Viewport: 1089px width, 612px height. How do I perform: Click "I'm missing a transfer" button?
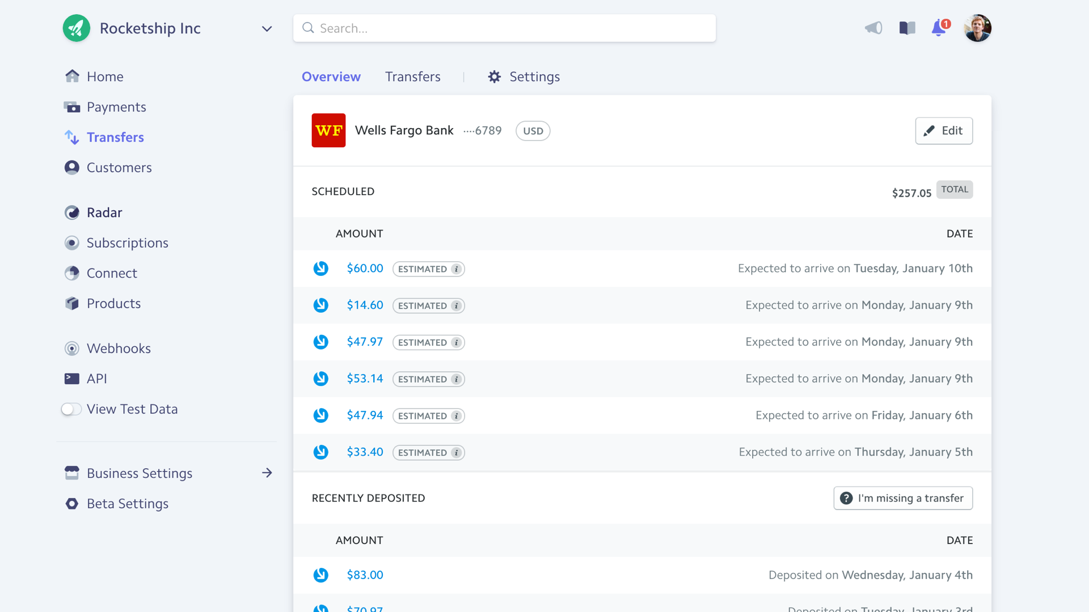[903, 498]
